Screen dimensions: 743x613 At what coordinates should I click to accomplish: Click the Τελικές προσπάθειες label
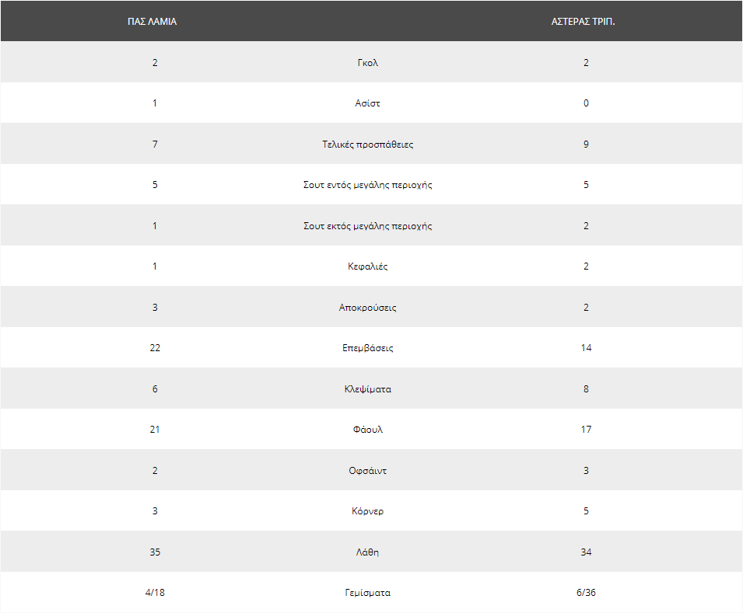pos(368,145)
